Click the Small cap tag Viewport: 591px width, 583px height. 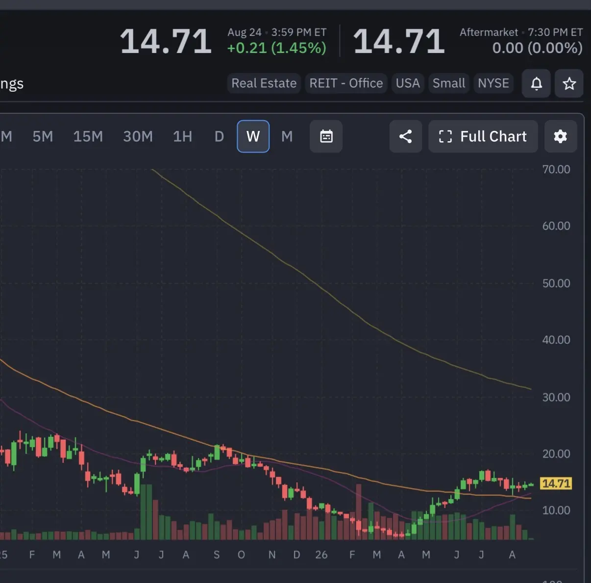pos(449,83)
